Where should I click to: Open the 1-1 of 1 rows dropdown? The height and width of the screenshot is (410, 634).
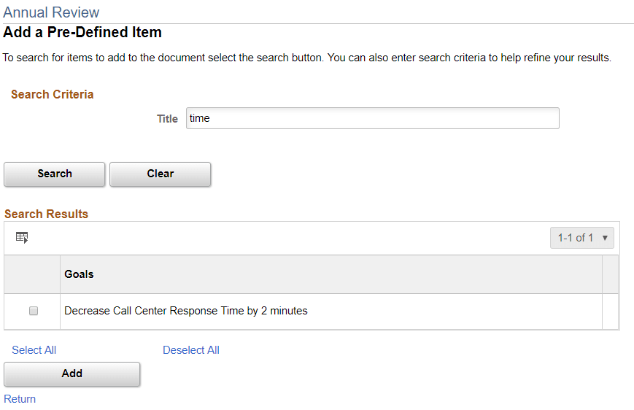pyautogui.click(x=582, y=238)
